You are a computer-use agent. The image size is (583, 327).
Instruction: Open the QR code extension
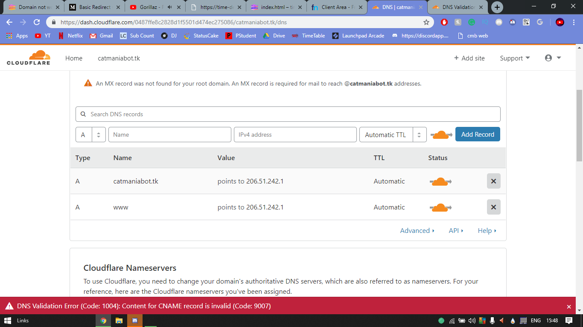(x=526, y=22)
